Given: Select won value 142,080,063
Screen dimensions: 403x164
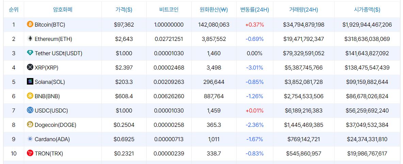Looking at the screenshot, I should [x=214, y=25].
